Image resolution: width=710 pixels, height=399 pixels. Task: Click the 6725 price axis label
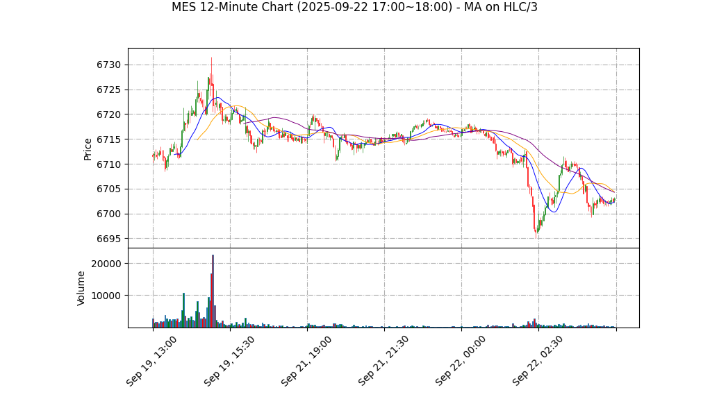click(x=108, y=90)
